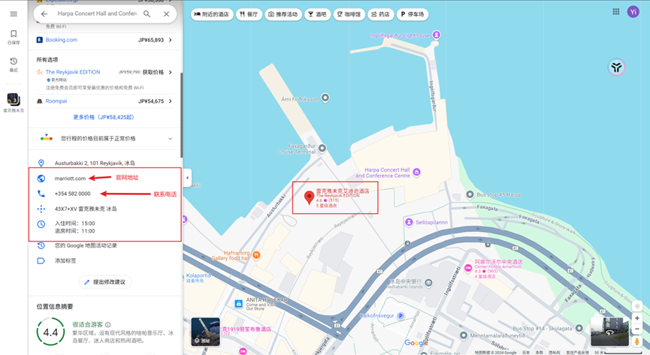Click the red Reykjavik EDITION map pin

click(x=309, y=197)
